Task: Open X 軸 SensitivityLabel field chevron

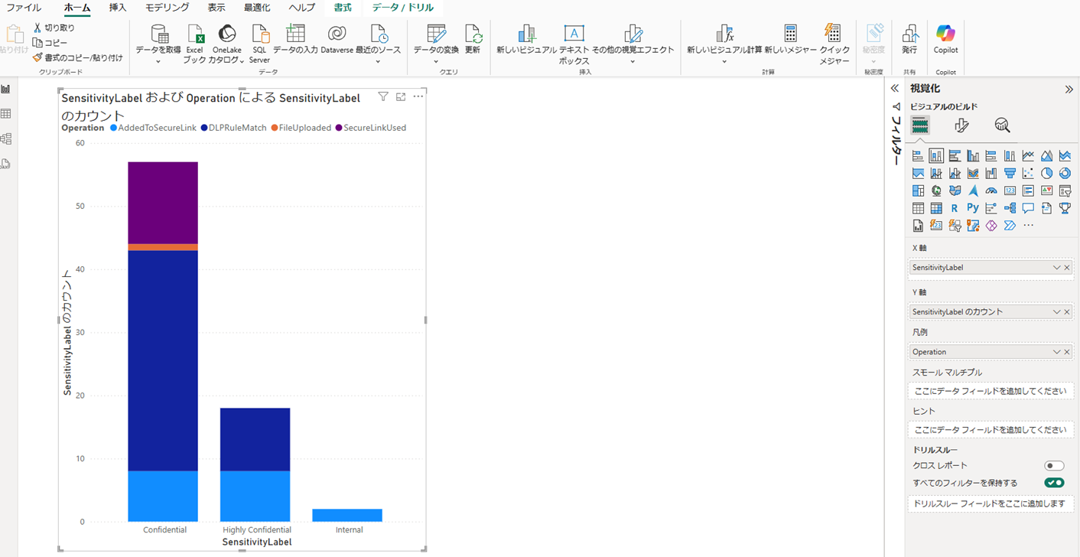Action: pos(1056,268)
